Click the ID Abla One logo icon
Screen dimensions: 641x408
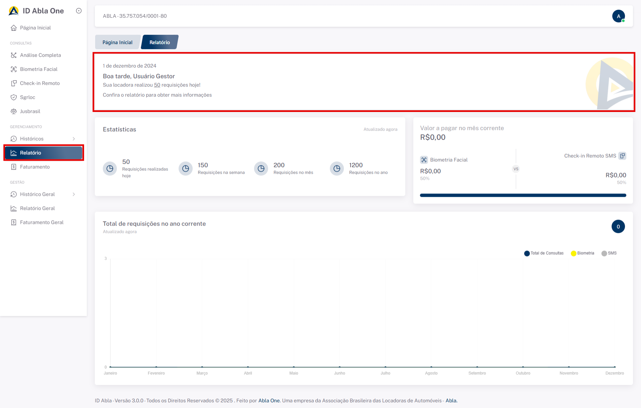[14, 11]
